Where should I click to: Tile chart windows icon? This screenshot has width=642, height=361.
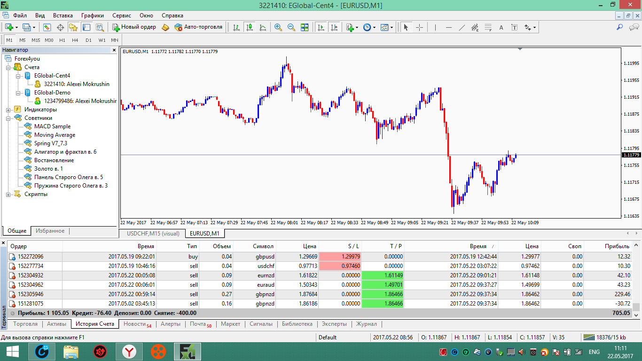point(304,27)
